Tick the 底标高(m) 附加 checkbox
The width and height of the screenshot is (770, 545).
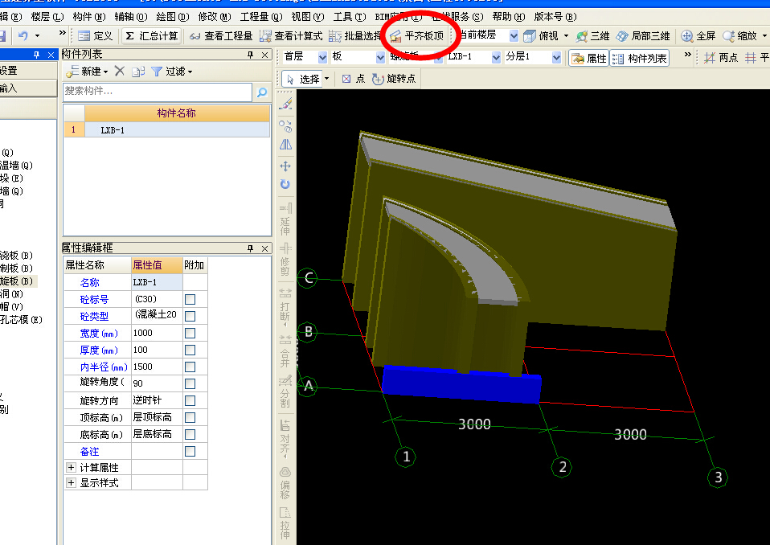coord(190,435)
